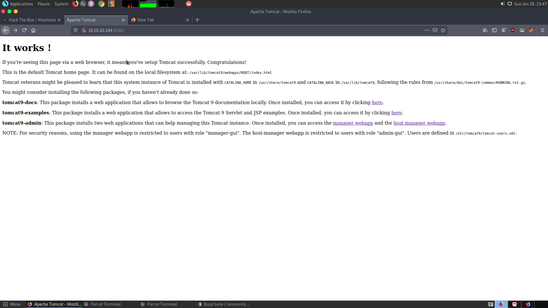This screenshot has height=308, width=548.
Task: Save page to Pocket icon
Action: 435,30
